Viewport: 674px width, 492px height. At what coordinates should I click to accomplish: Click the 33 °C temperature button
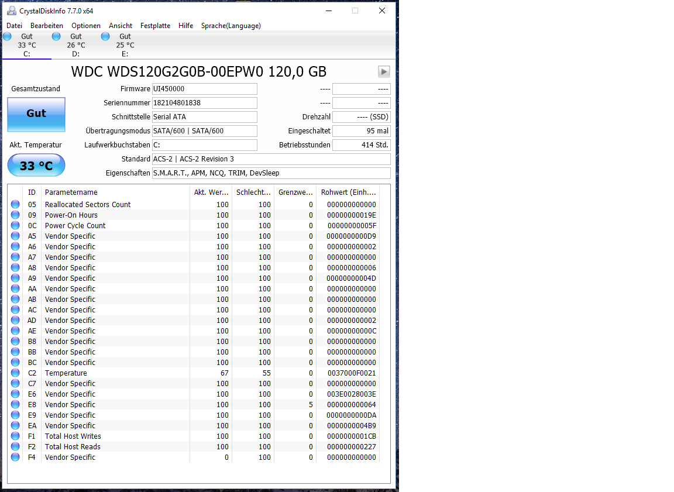(36, 166)
